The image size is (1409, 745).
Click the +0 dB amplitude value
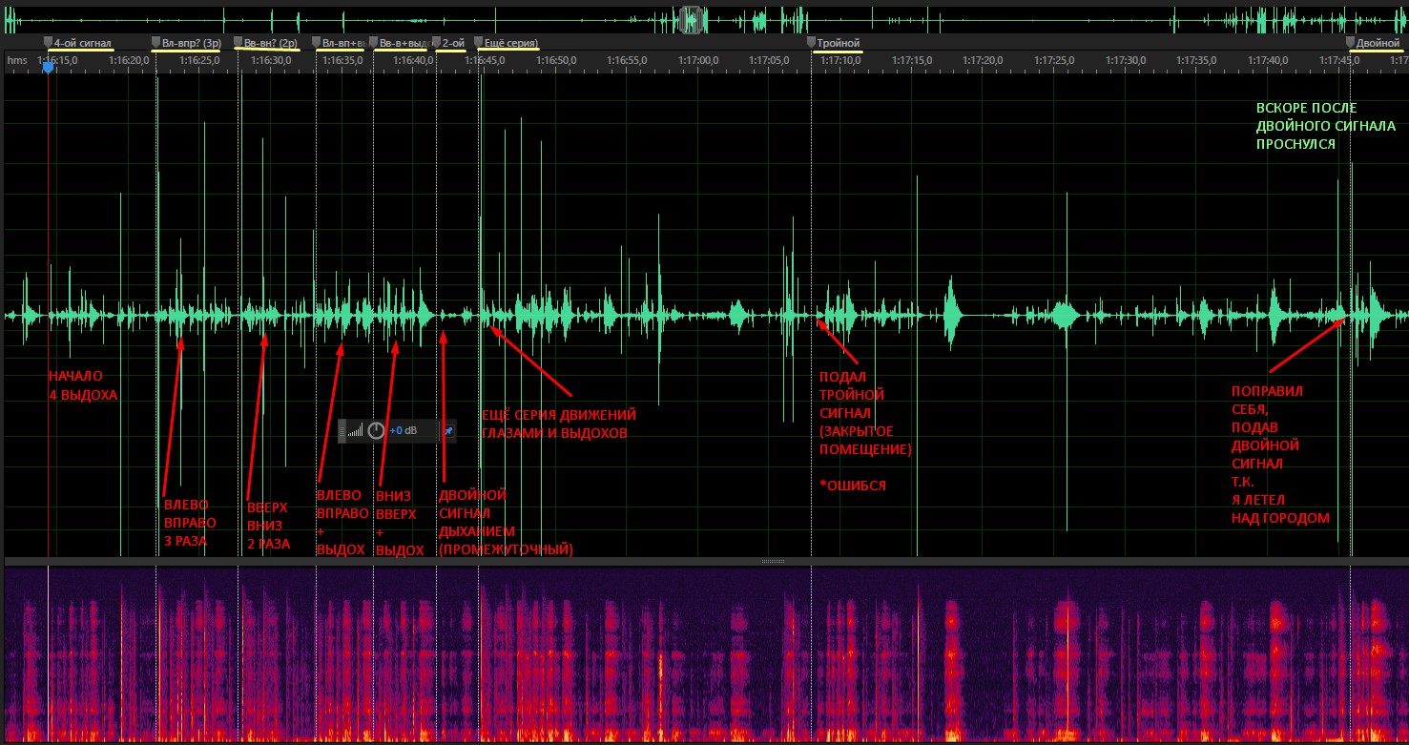tap(403, 431)
